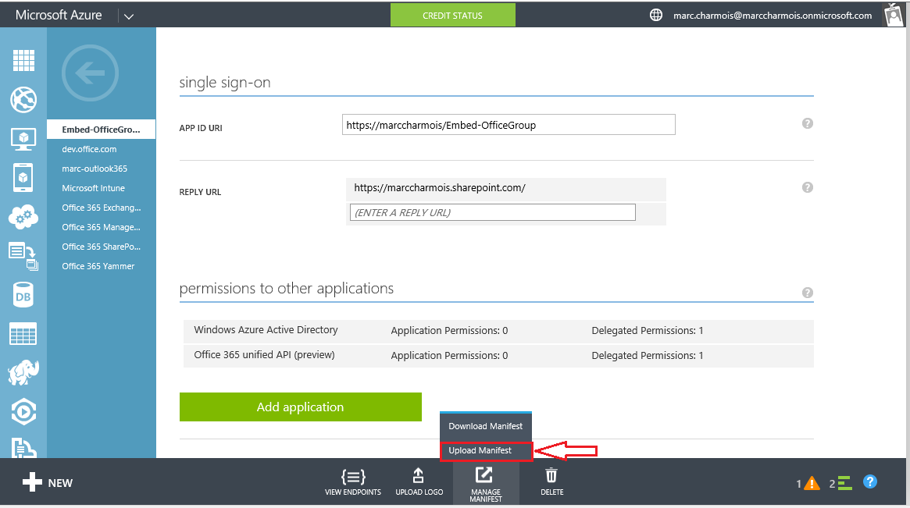
Task: Expand the Microsoft Azure header dropdown chevron
Action: click(129, 16)
